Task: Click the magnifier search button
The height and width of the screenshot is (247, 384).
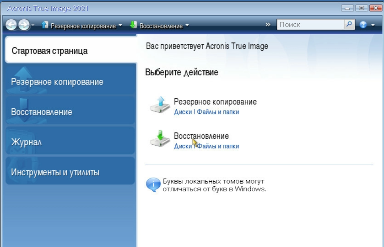Action: 350,25
